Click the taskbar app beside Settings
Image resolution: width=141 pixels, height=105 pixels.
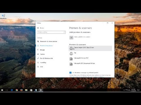[36, 90]
